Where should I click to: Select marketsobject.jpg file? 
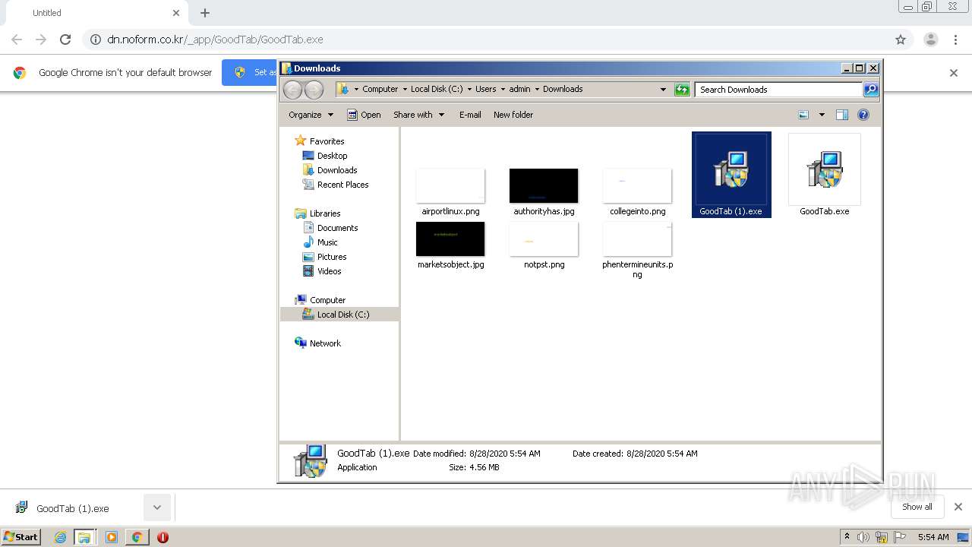pyautogui.click(x=450, y=245)
